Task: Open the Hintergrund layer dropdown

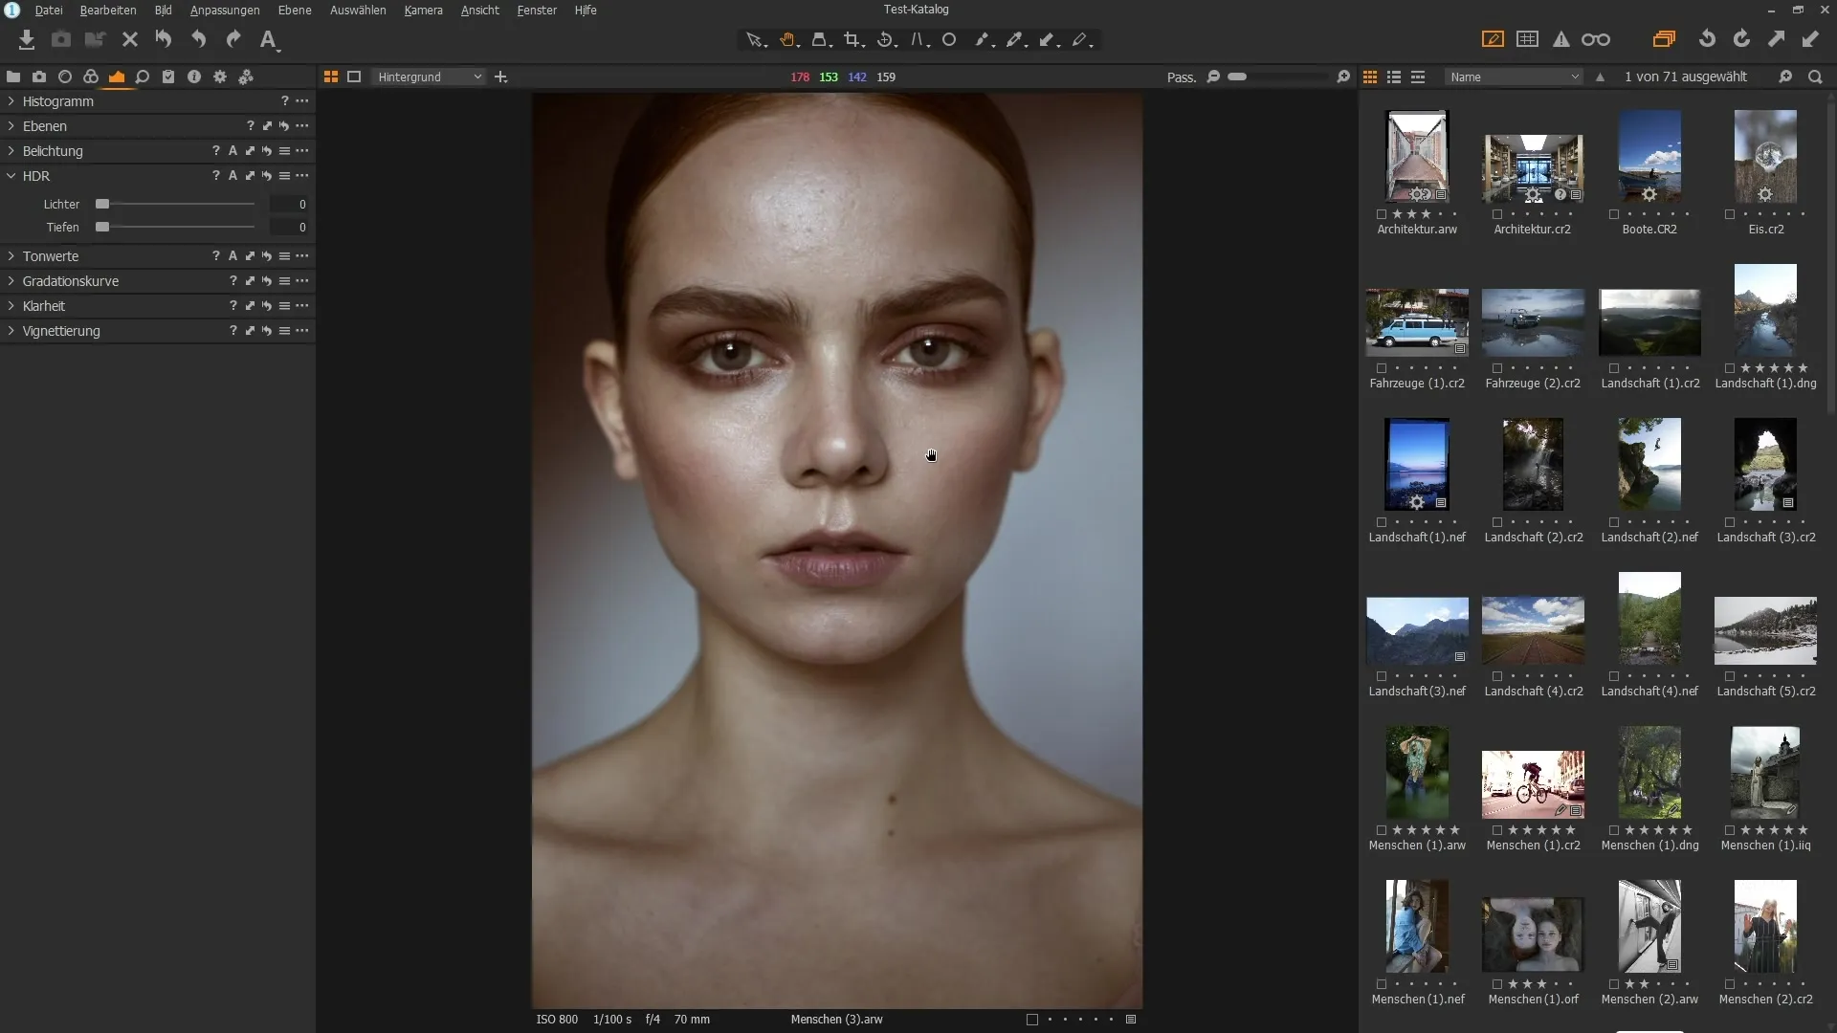Action: click(x=429, y=77)
